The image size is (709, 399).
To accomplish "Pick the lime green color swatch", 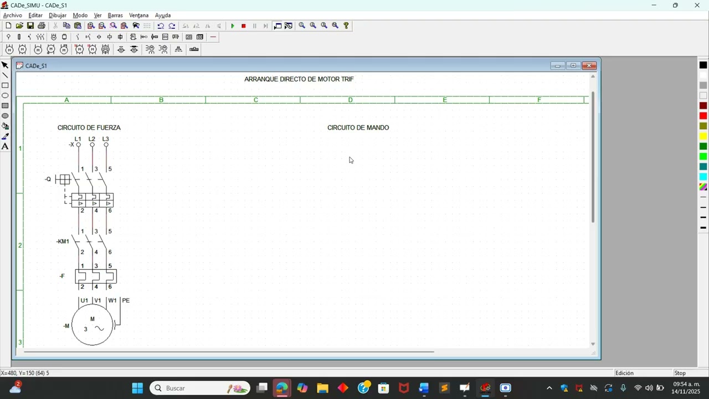I will (703, 157).
